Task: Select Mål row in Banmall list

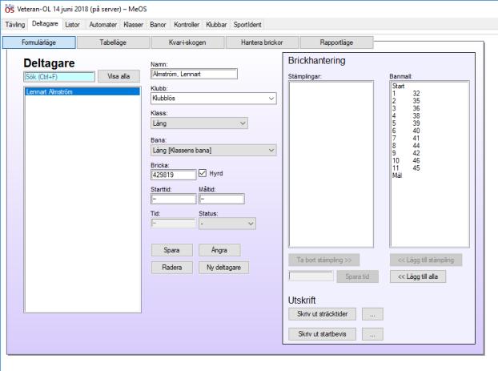Action: (429, 175)
